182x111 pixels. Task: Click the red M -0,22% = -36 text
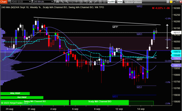pyautogui.click(x=161, y=8)
